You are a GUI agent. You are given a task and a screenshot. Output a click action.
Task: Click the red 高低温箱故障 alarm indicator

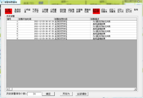pyautogui.click(x=96, y=11)
